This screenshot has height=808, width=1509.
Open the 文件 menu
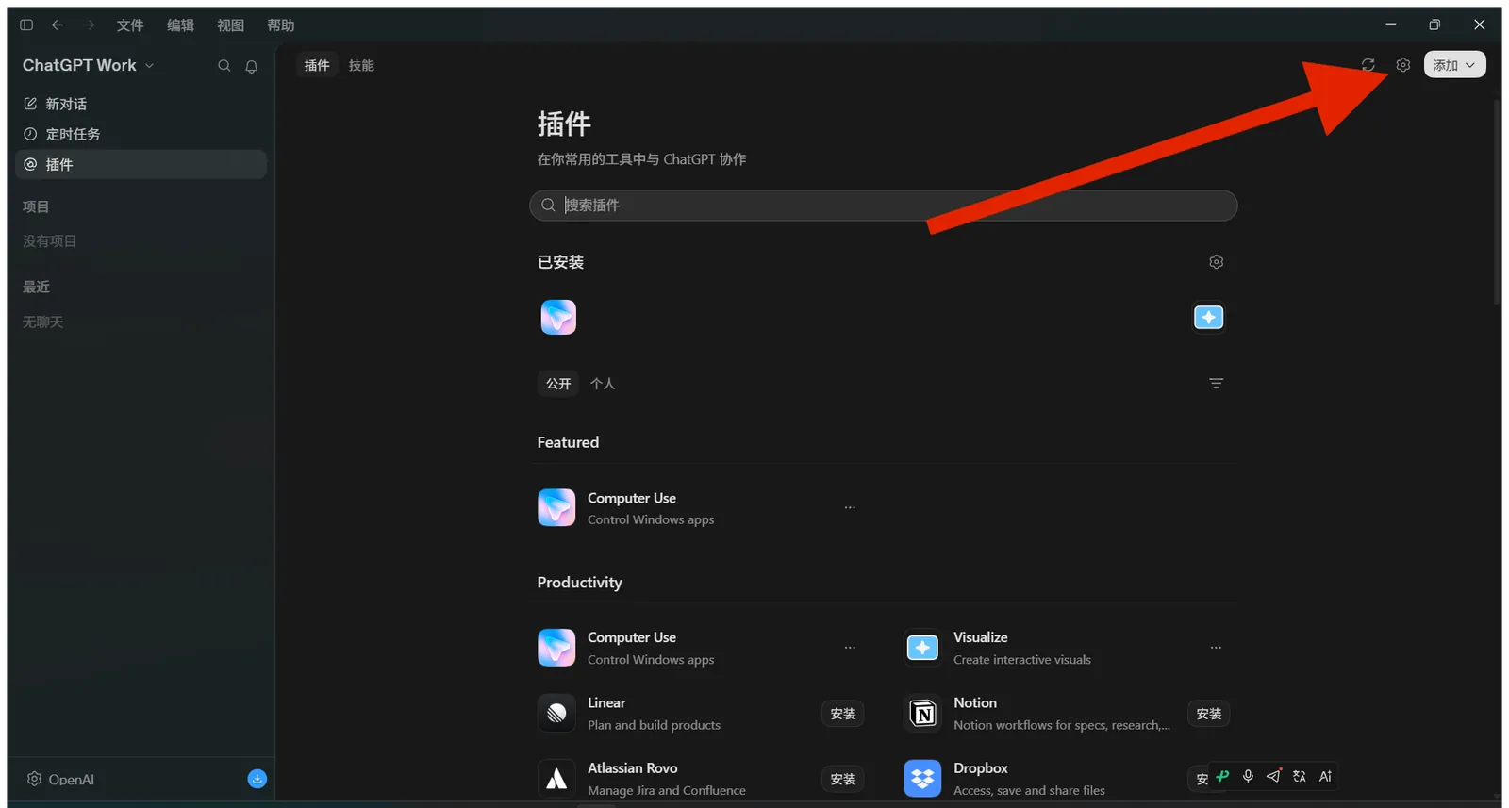[130, 25]
